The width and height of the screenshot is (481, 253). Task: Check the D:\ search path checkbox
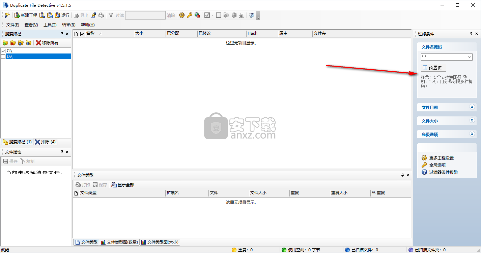3,57
